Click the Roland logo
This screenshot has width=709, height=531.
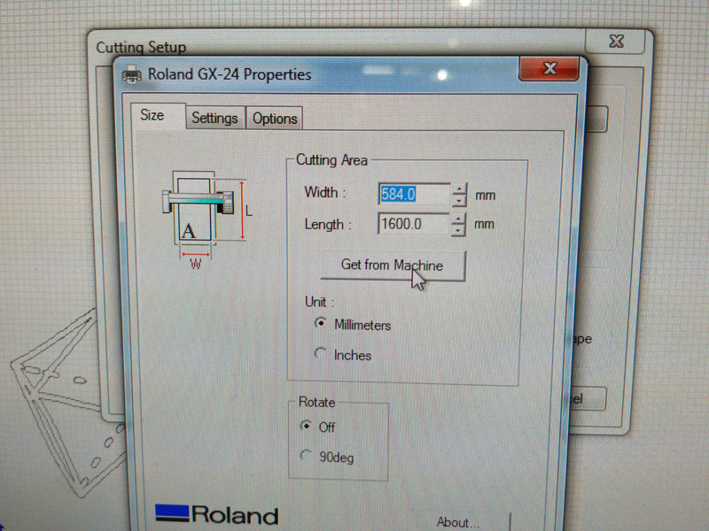(x=217, y=515)
